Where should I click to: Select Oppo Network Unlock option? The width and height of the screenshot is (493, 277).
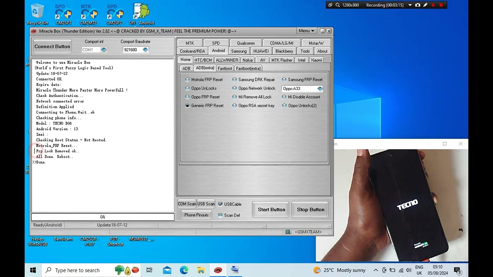(254, 88)
